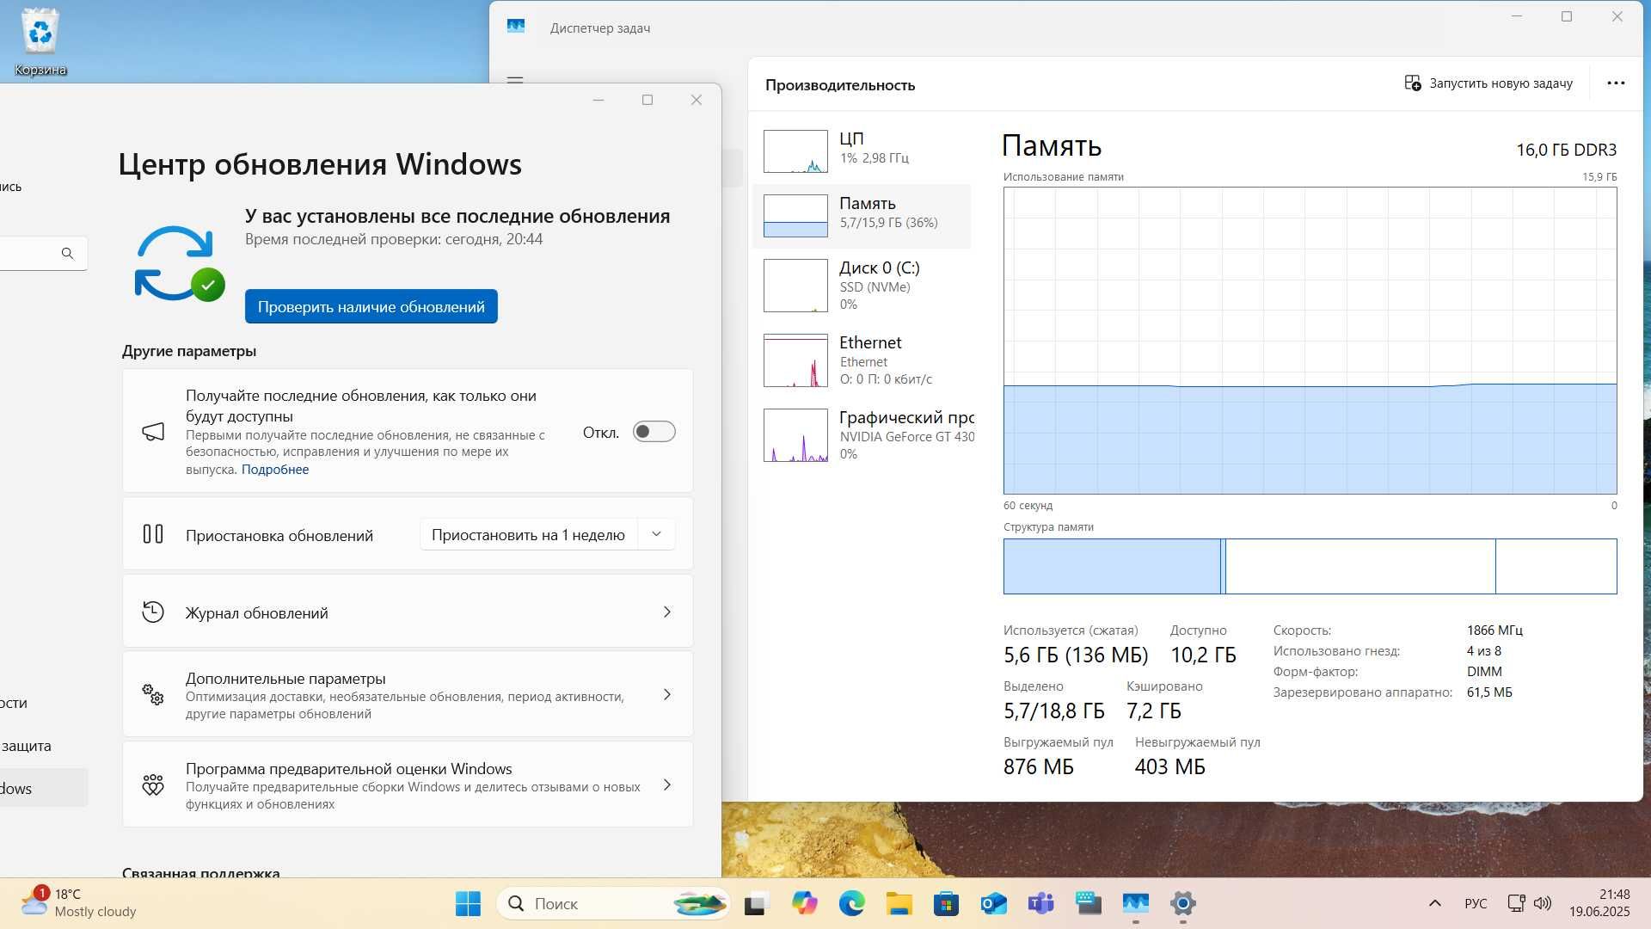1651x929 pixels.
Task: Click the Выделено 5,7/18,8 ГБ value
Action: point(1054,711)
